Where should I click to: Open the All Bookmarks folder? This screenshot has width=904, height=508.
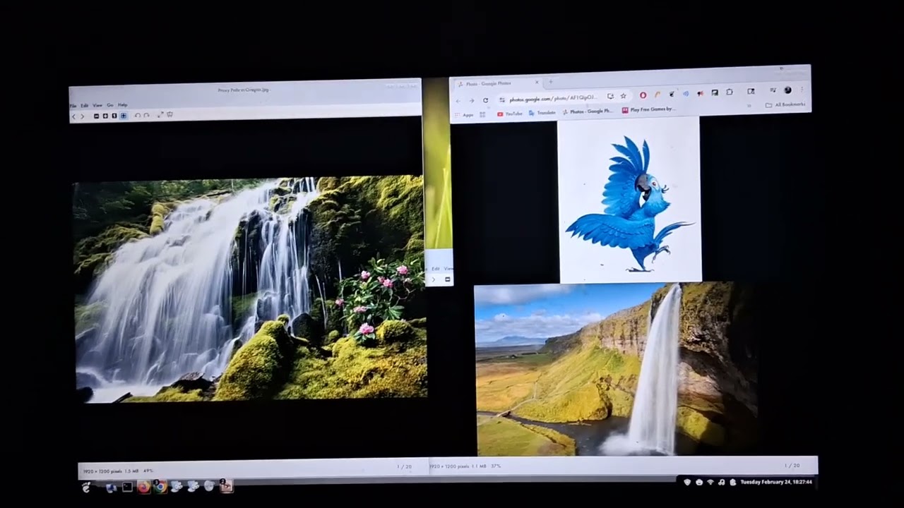[785, 104]
